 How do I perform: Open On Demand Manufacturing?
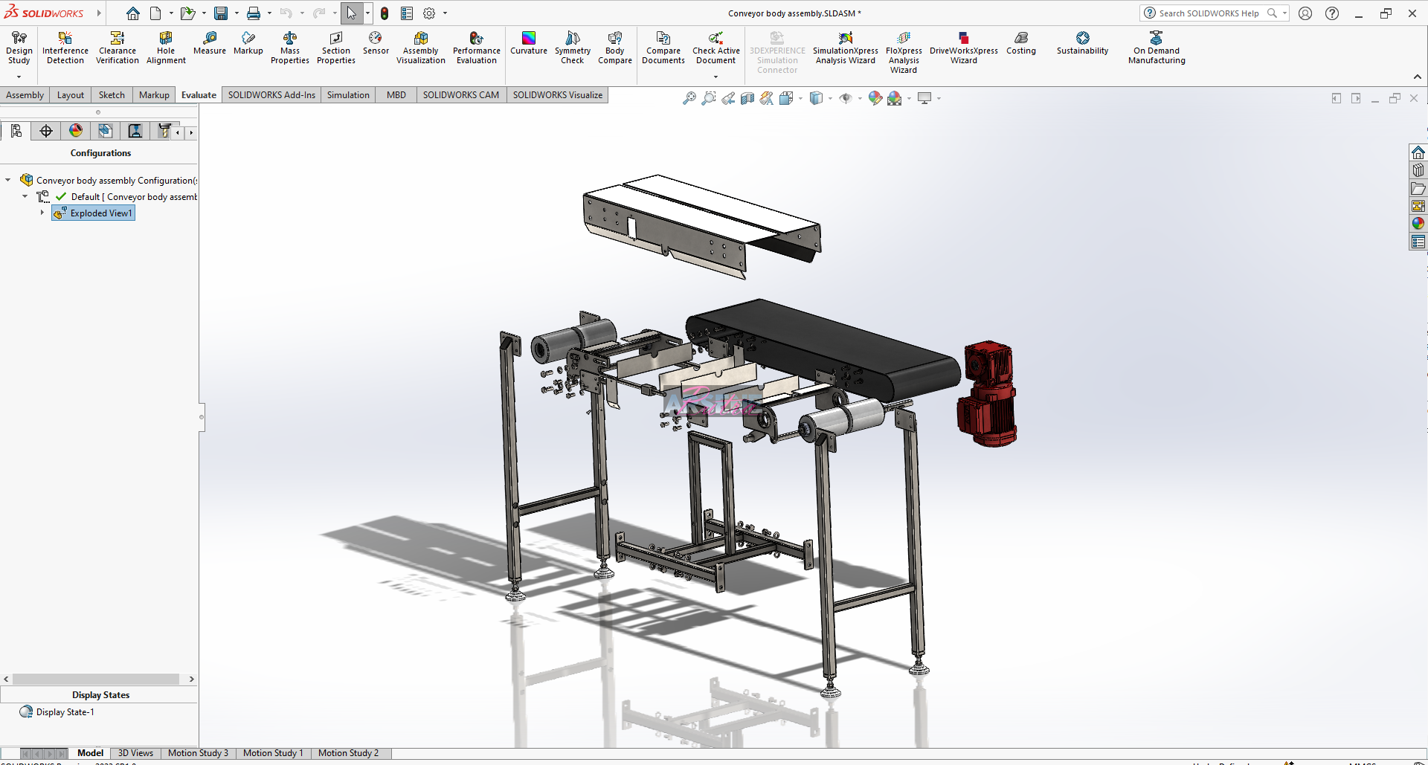point(1157,48)
